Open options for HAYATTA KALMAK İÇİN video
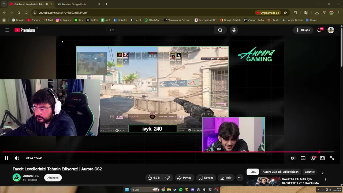 click(x=326, y=180)
